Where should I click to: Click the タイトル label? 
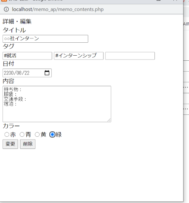pos(14,30)
